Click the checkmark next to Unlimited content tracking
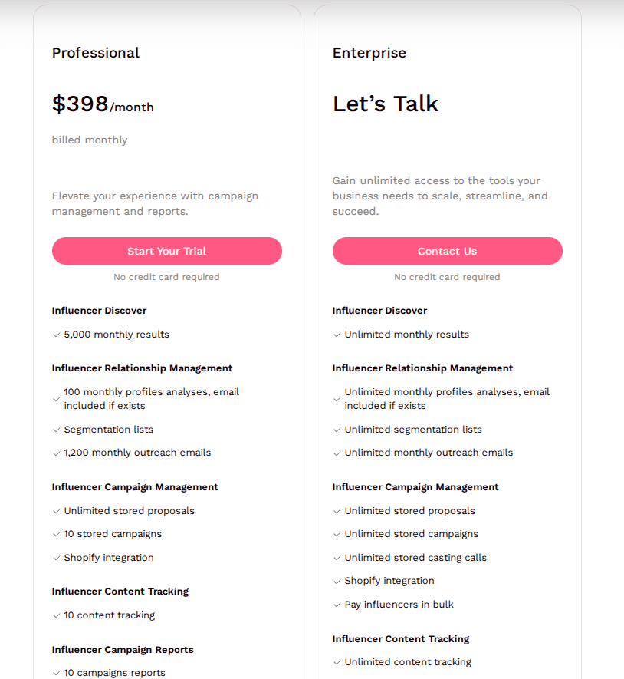Screen dimensions: 624x679 click(337, 662)
